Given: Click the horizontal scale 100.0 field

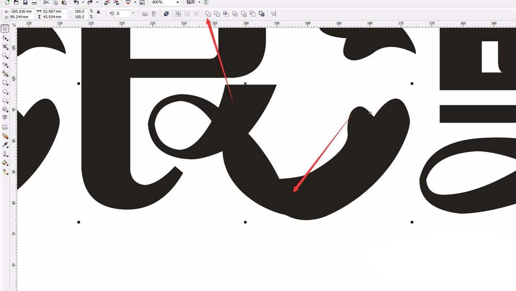Looking at the screenshot, I should tap(80, 11).
